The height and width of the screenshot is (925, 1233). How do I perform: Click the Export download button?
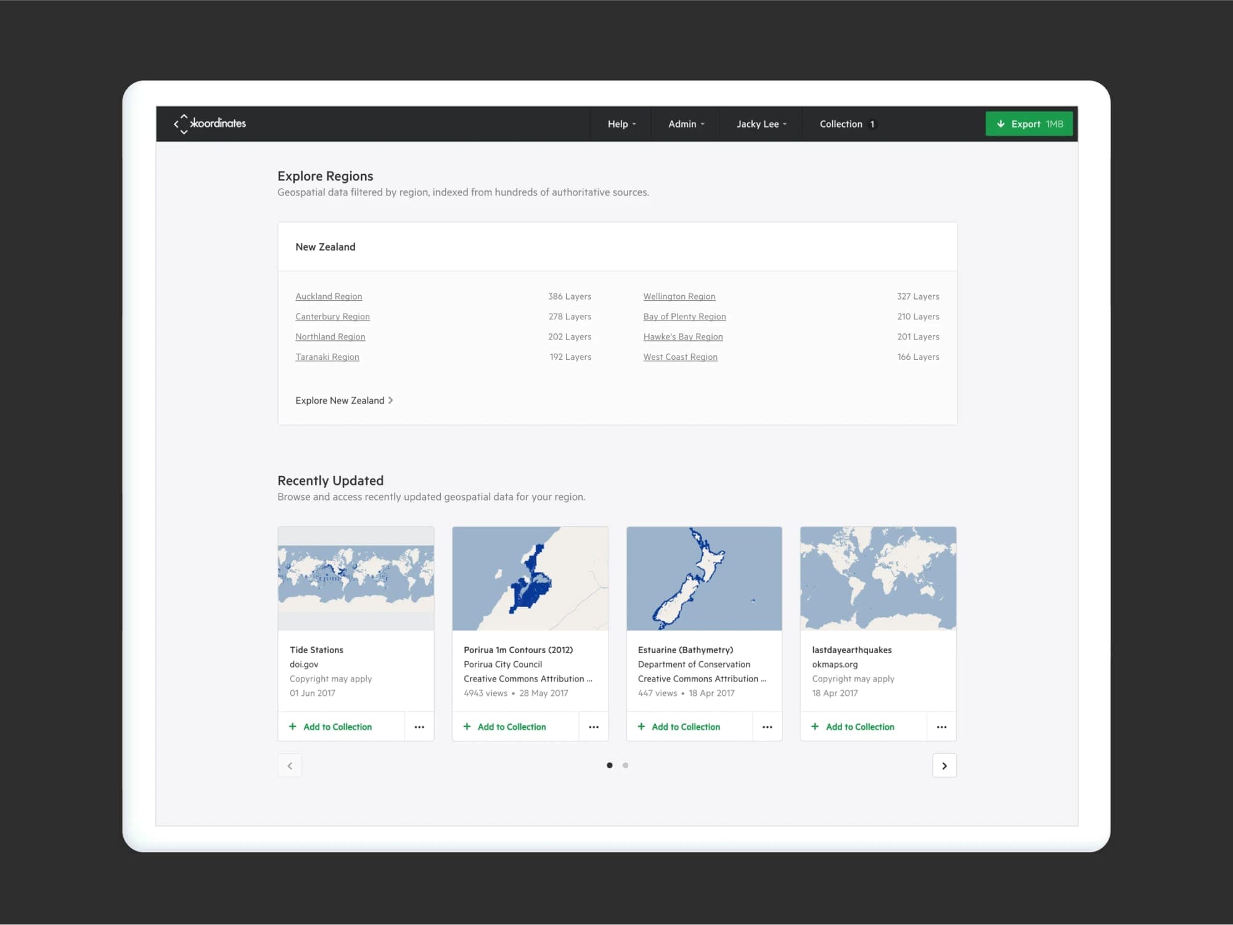1029,124
